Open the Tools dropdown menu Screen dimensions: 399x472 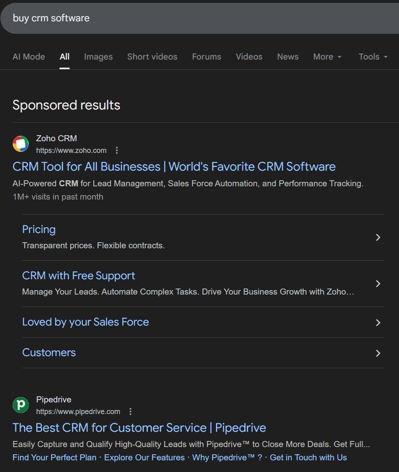[x=373, y=57]
